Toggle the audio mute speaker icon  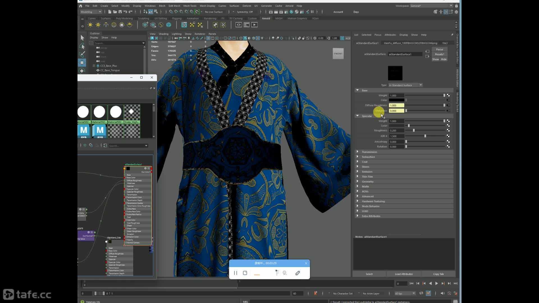click(442, 293)
